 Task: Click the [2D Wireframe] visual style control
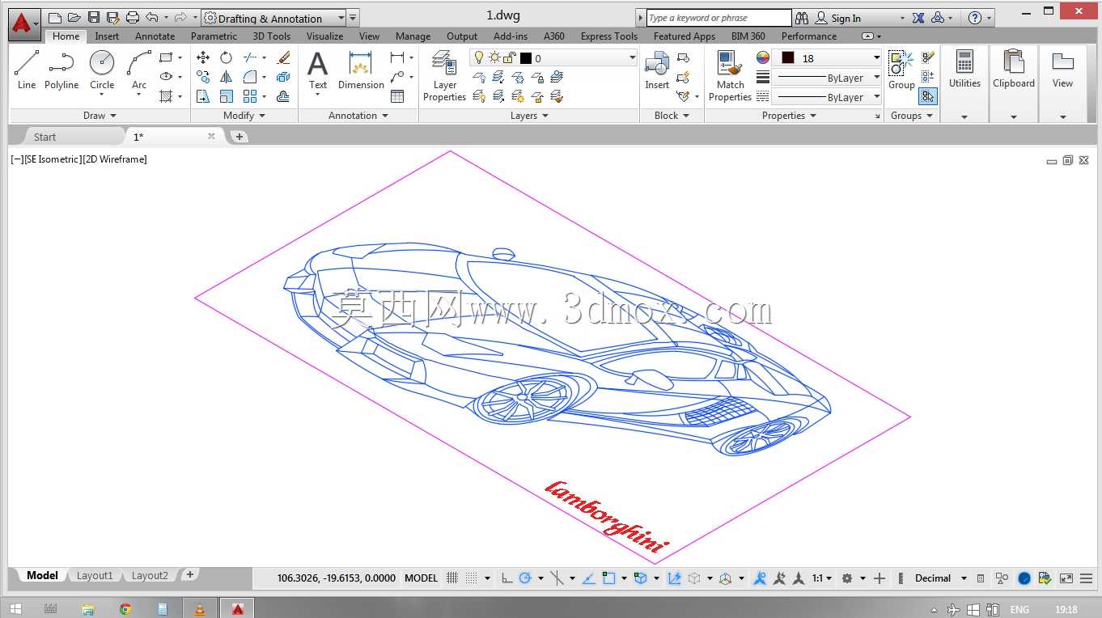point(115,159)
